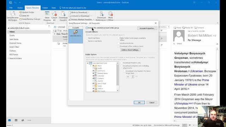This screenshot has width=226, height=127.
Task: Uncheck the Sent Items folder checkbox
Action: click(93, 71)
